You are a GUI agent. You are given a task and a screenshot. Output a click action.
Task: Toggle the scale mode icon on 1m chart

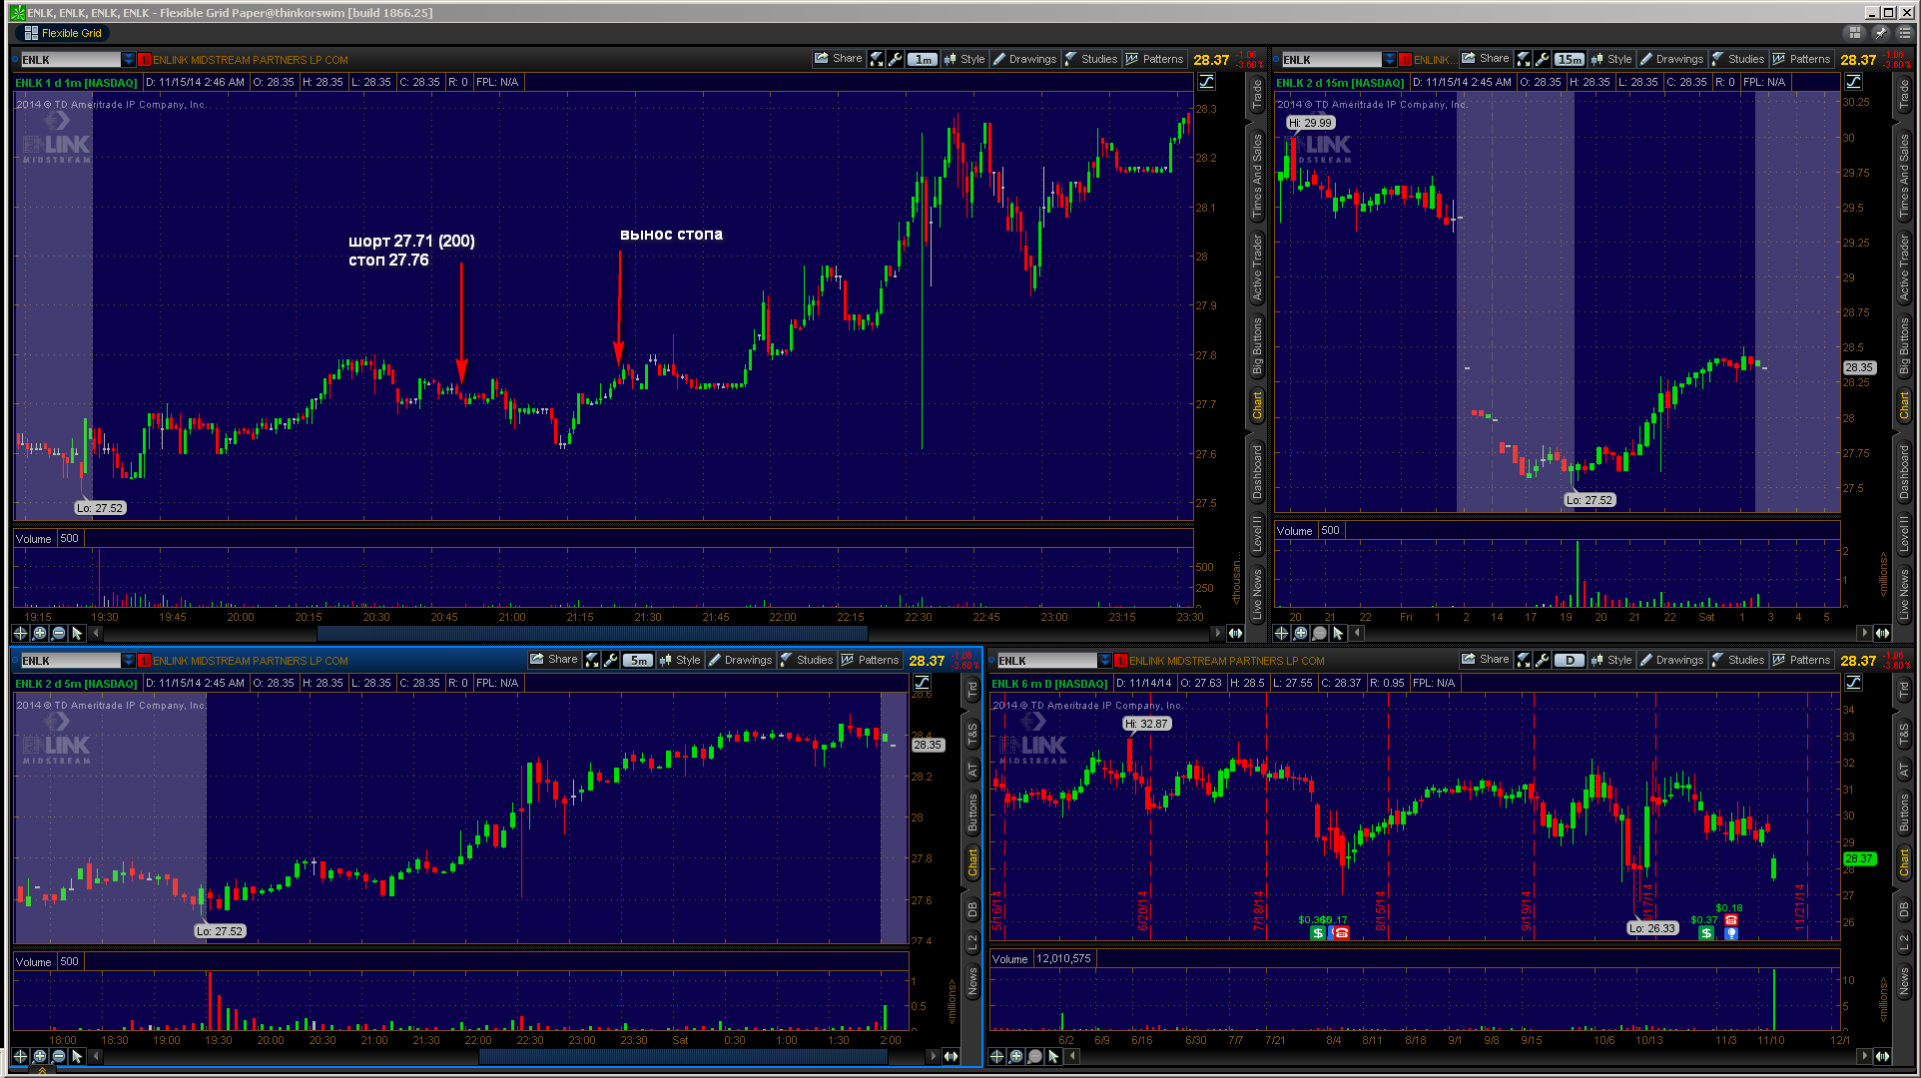[1206, 82]
